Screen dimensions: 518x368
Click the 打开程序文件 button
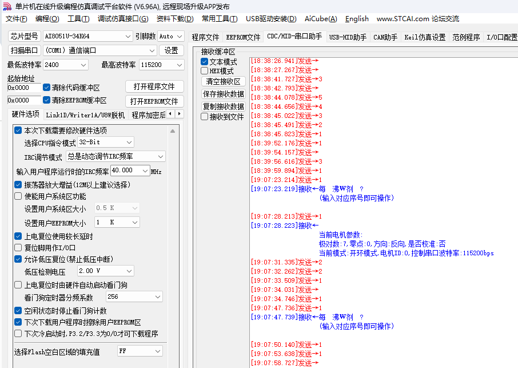[154, 87]
